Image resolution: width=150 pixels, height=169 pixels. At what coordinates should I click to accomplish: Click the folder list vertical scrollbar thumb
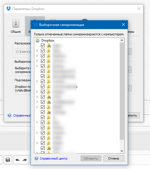(122, 91)
